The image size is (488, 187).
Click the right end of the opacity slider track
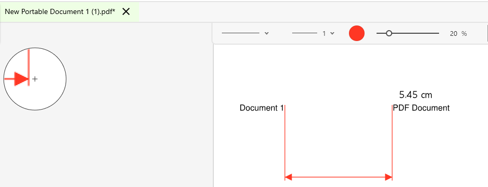click(x=437, y=33)
